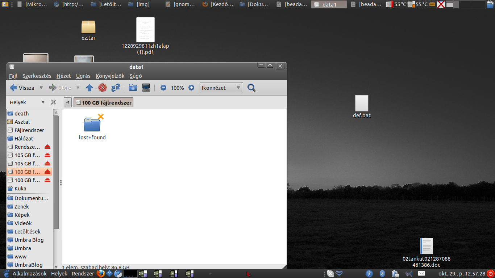Open the Home folder icon in toolbar
Screen dimensions: 495x278
coord(133,88)
